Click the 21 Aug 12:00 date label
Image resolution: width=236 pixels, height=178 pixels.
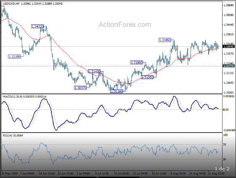click(x=216, y=173)
